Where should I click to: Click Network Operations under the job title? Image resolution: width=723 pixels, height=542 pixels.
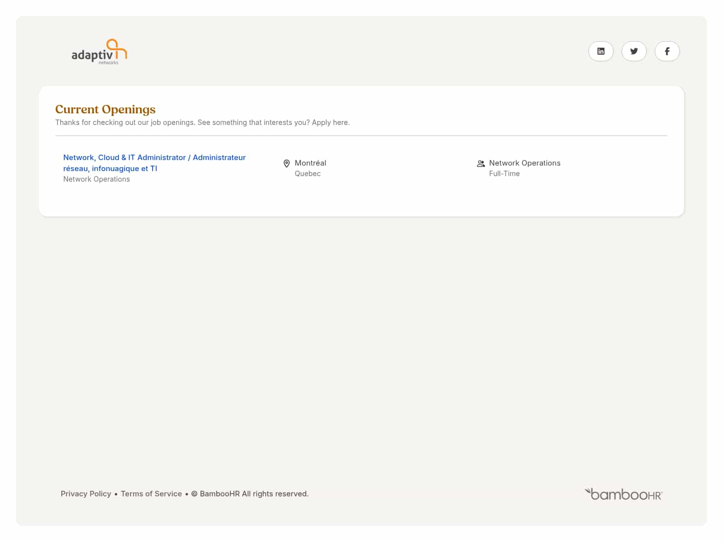tap(96, 179)
